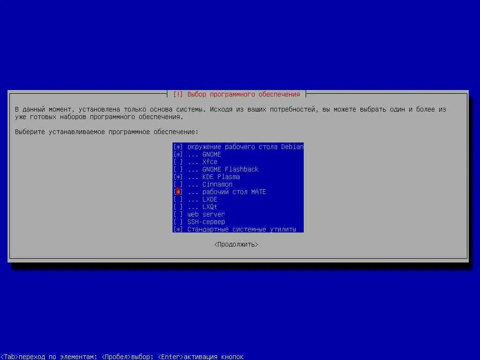Click the Продолжить button

(236, 244)
